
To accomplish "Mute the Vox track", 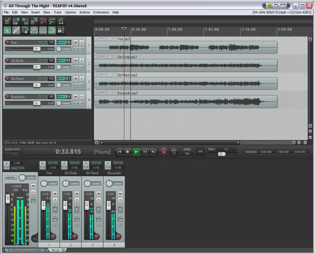I will tap(76, 42).
